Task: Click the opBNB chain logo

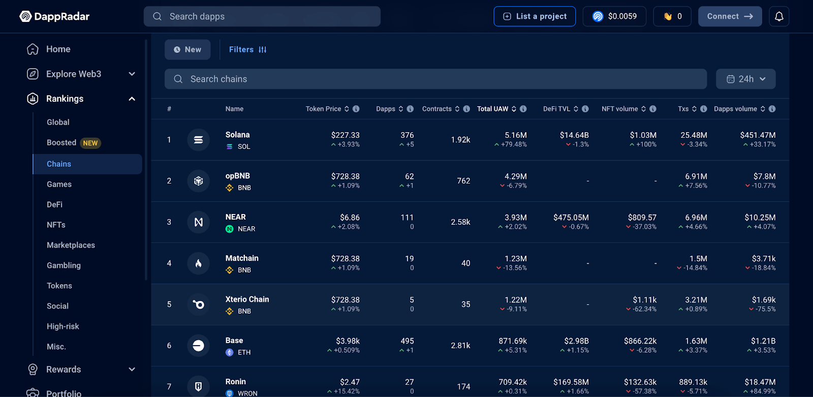Action: pos(198,181)
